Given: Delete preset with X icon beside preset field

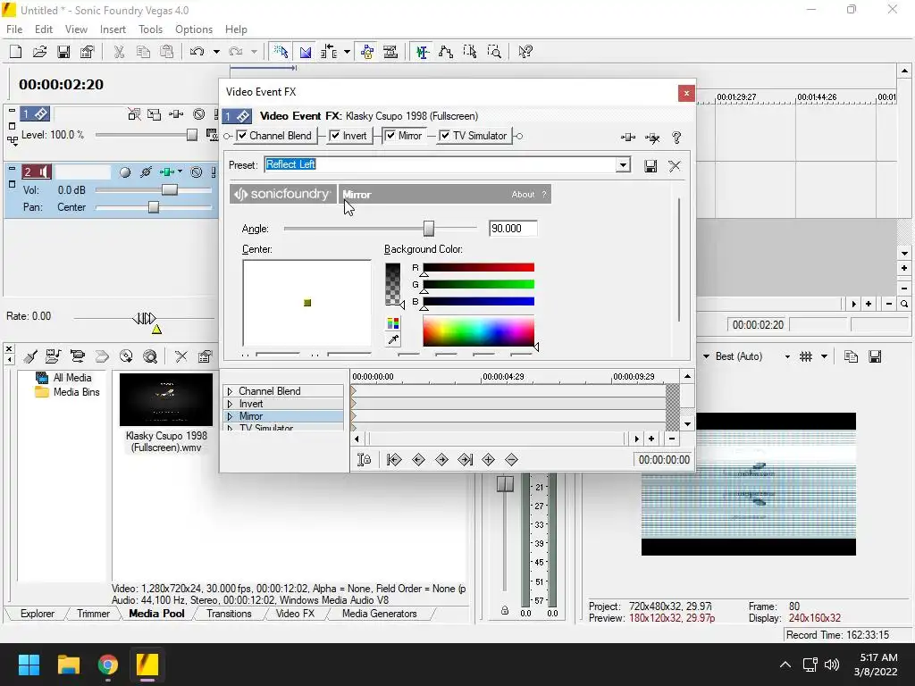Looking at the screenshot, I should (x=675, y=166).
